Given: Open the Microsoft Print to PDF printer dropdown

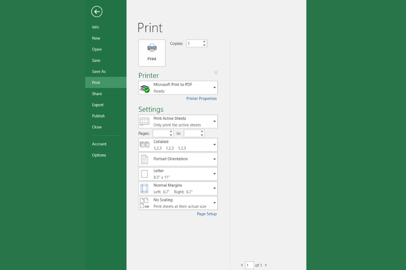Looking at the screenshot, I should point(178,88).
